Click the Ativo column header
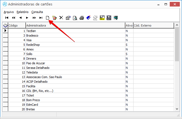The height and width of the screenshot is (119, 182). click(x=129, y=25)
